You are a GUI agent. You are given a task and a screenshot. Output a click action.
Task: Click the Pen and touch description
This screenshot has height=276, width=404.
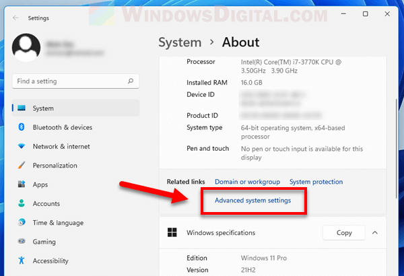coord(302,153)
